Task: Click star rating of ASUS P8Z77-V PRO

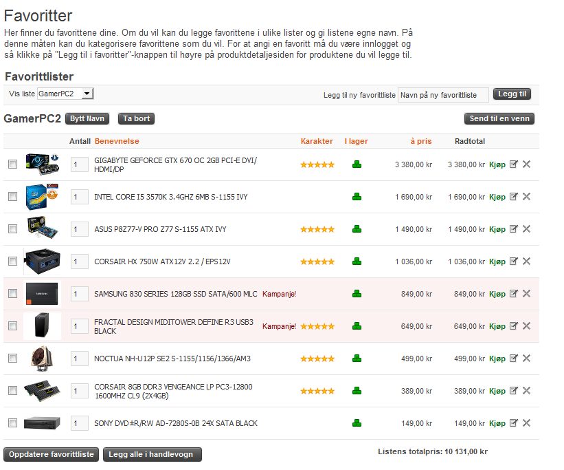Action: coord(317,229)
